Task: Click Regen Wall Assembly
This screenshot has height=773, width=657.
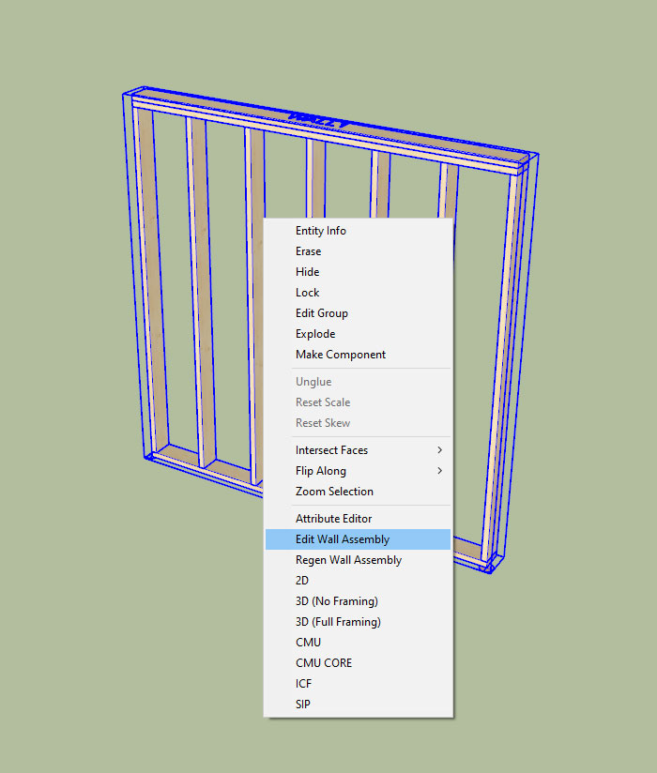Action: click(x=348, y=560)
